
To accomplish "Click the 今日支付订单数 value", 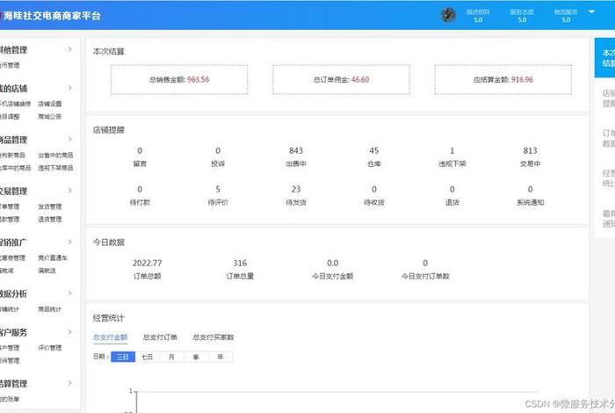I will pyautogui.click(x=425, y=263).
